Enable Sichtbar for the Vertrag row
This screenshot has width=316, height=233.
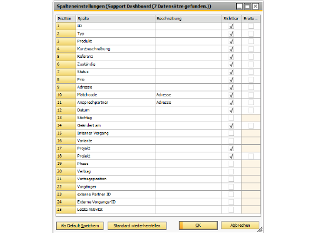coord(231,171)
